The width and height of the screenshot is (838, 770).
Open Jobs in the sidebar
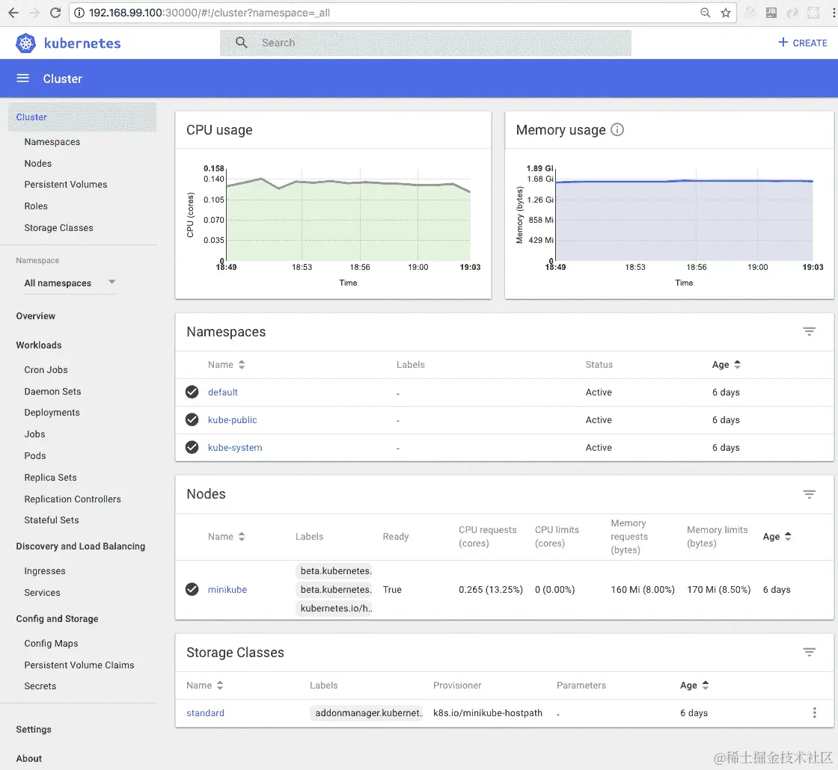tap(34, 434)
